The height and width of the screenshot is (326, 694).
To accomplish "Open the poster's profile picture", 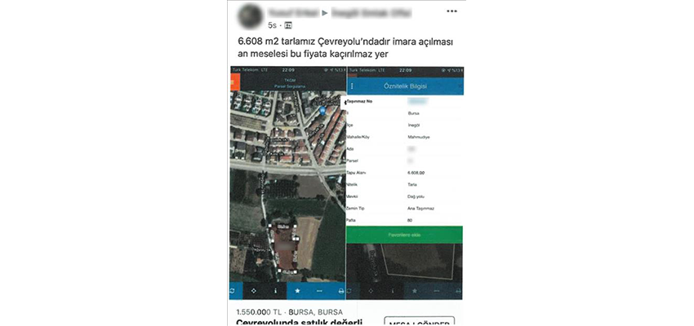I will click(250, 16).
